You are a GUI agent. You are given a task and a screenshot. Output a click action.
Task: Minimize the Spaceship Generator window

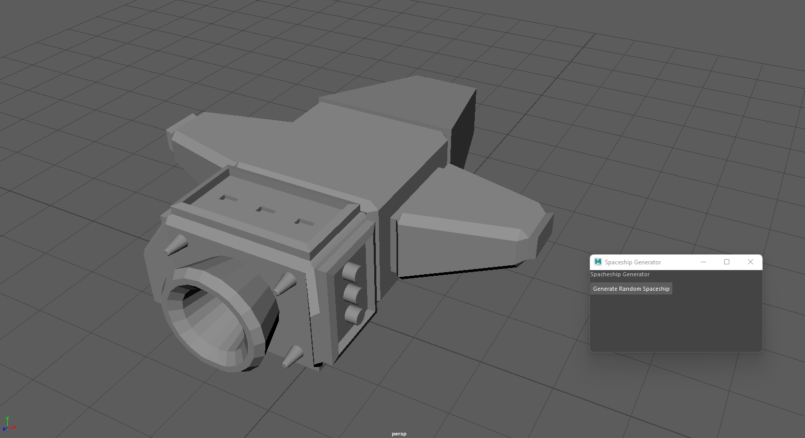point(703,262)
